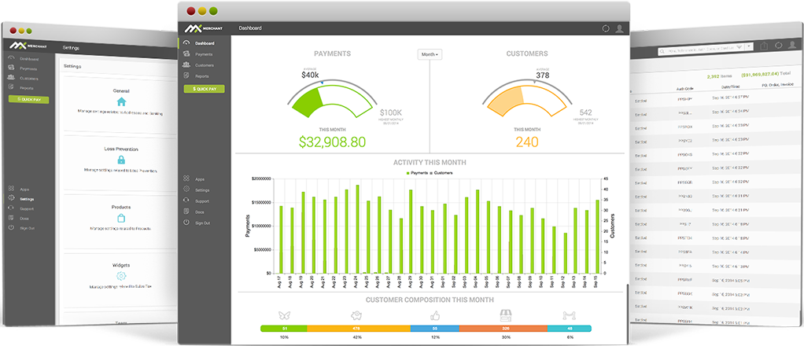Click the Payments legend entry in the activity chart

[417, 173]
